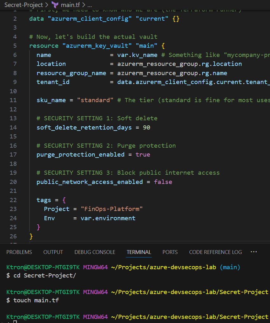This screenshot has width=270, height=323.
Task: Switch to the PROBLEMS tab
Action: point(19,252)
